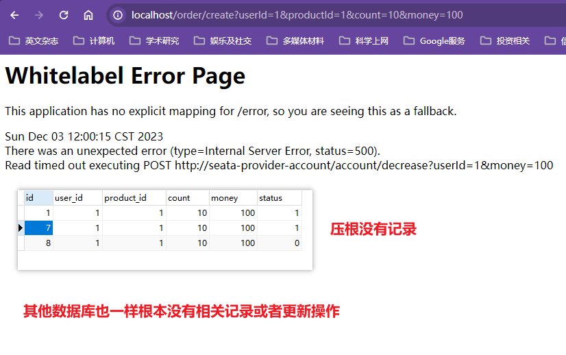The height and width of the screenshot is (355, 566).
Task: Expand the 科学上网 bookmark folder
Action: coord(364,40)
